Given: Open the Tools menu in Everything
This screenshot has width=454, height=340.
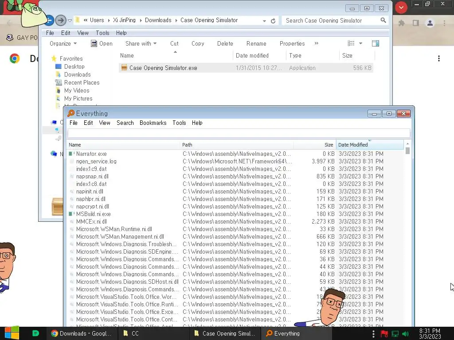Looking at the screenshot, I should coord(179,123).
